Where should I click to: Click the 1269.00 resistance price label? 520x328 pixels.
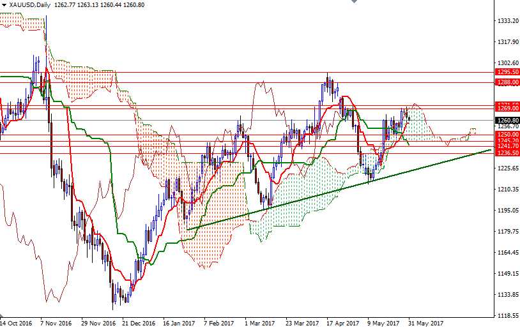tap(507, 109)
